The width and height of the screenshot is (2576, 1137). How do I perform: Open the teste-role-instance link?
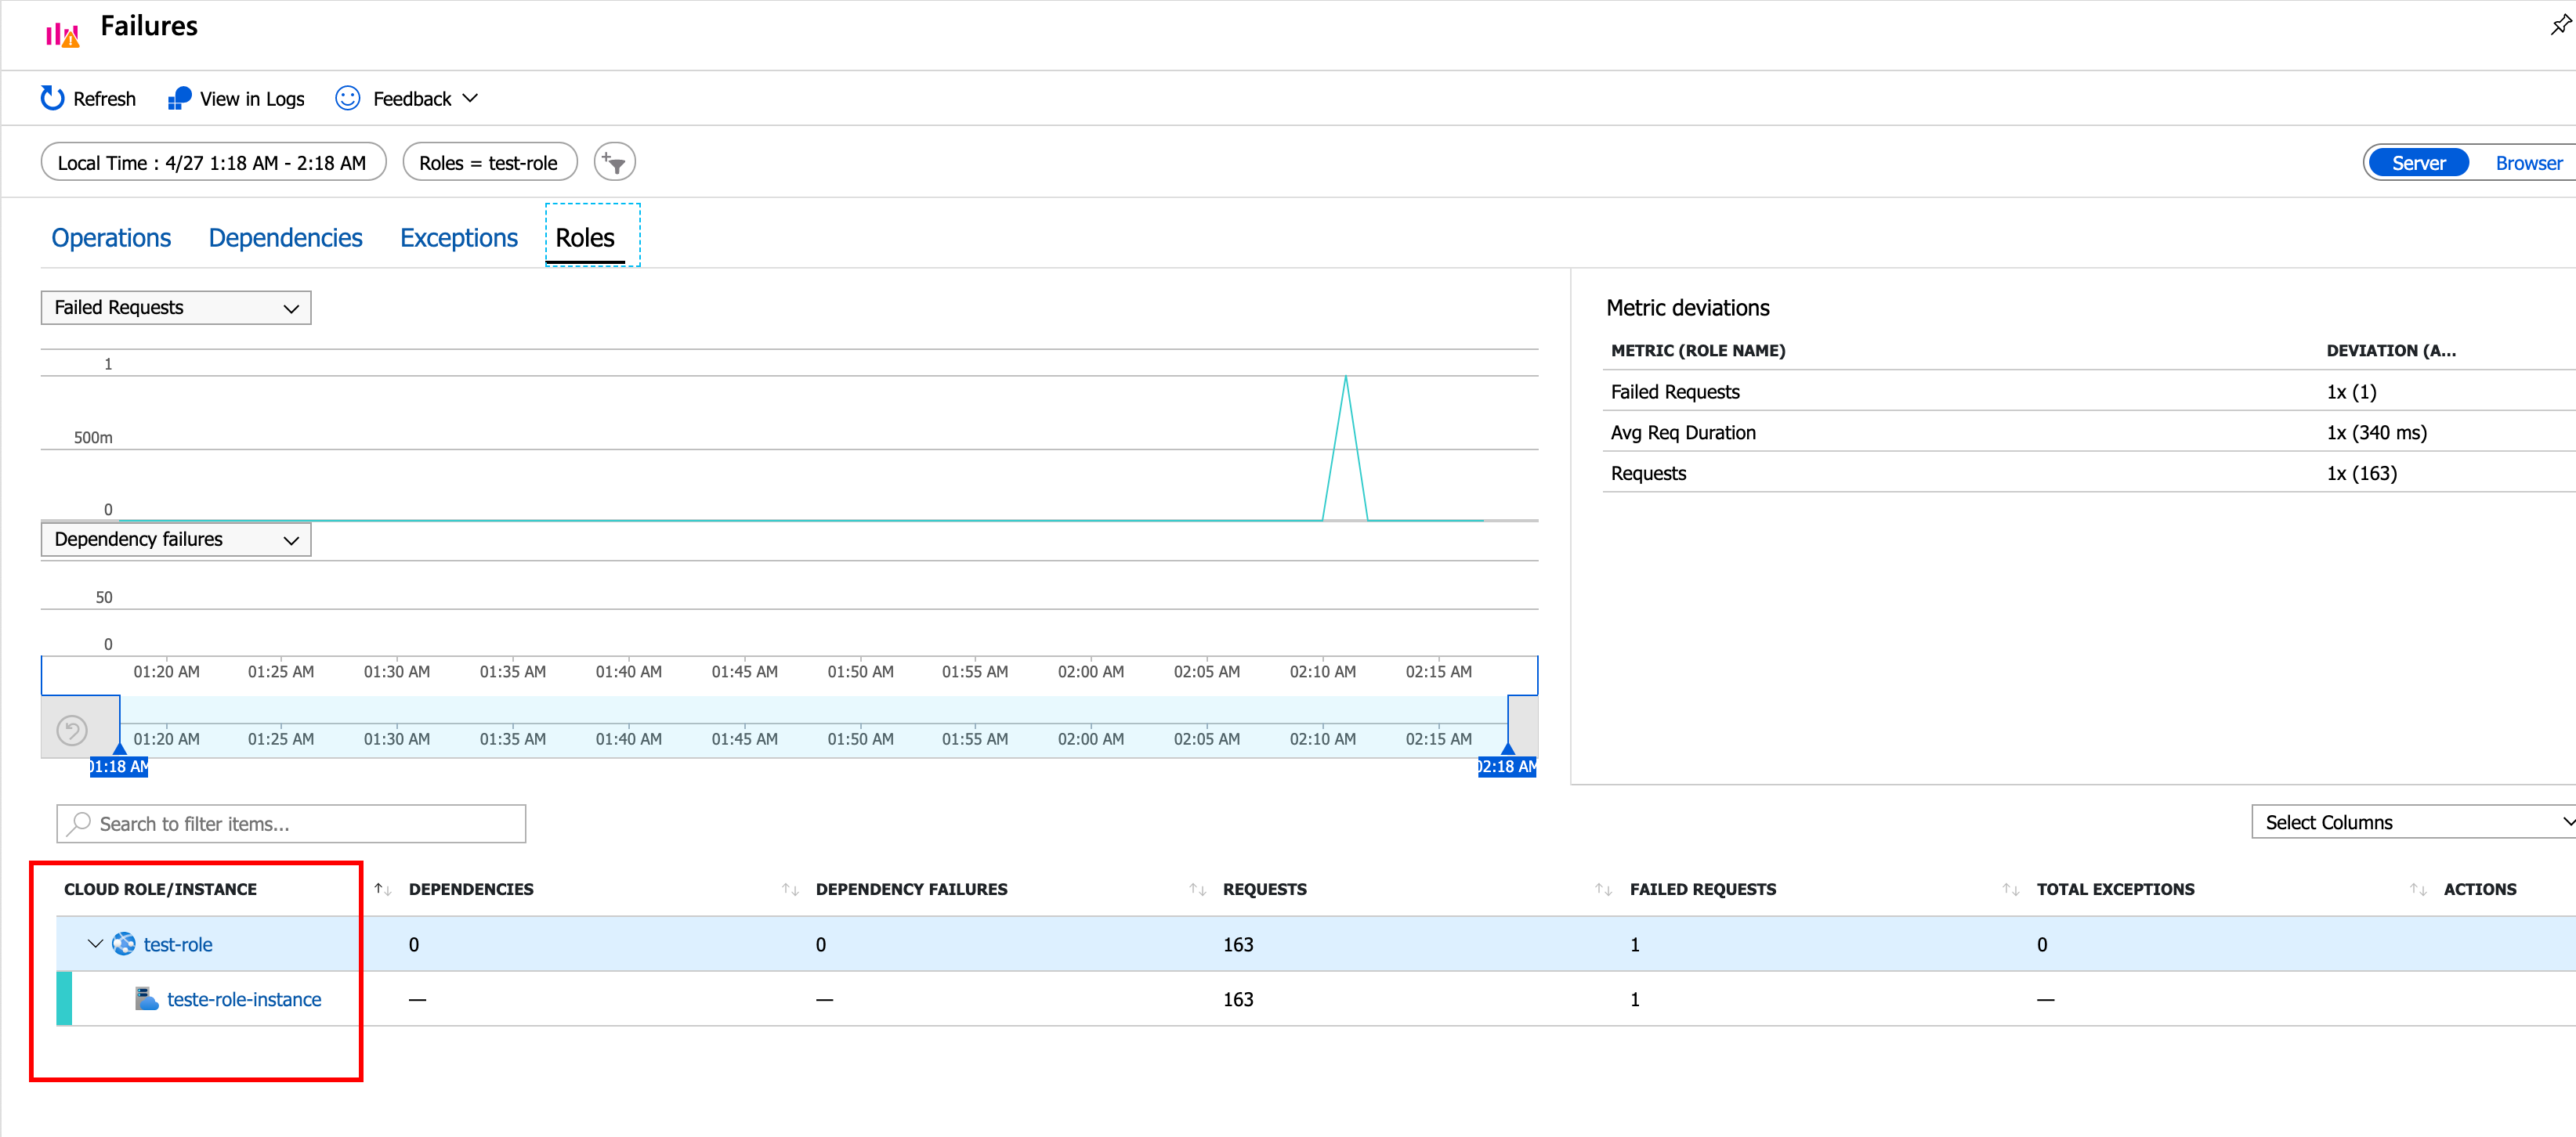coord(243,999)
